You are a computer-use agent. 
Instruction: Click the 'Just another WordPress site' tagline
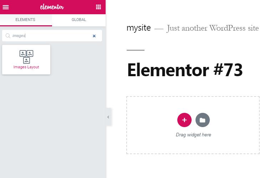pyautogui.click(x=213, y=28)
